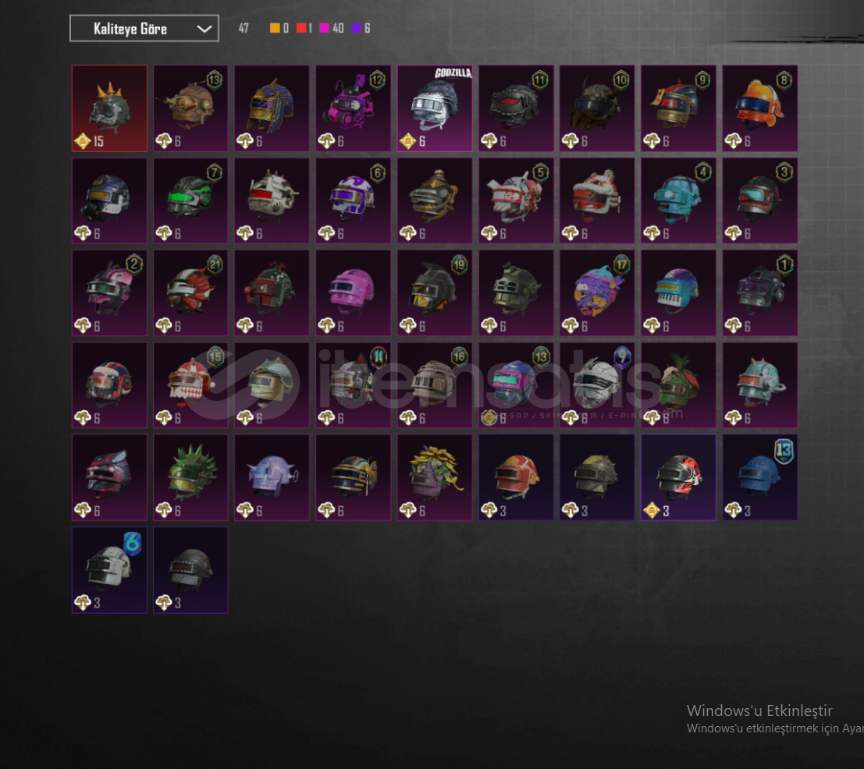The width and height of the screenshot is (864, 769).
Task: Select the orange quality filter swatch
Action: tap(275, 28)
